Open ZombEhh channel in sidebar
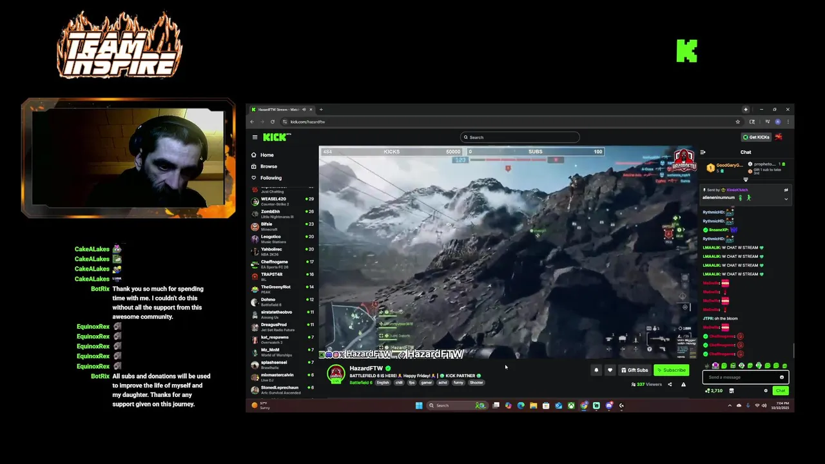Screen dimensions: 825x464 282,214
